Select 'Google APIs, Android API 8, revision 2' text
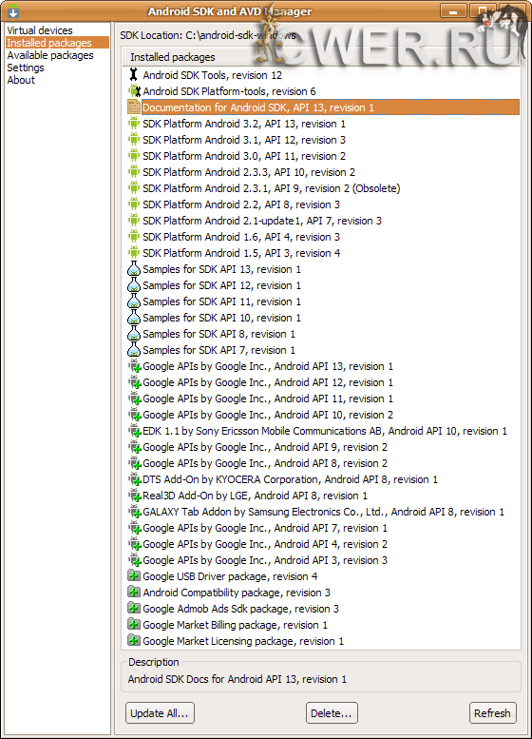 265,463
